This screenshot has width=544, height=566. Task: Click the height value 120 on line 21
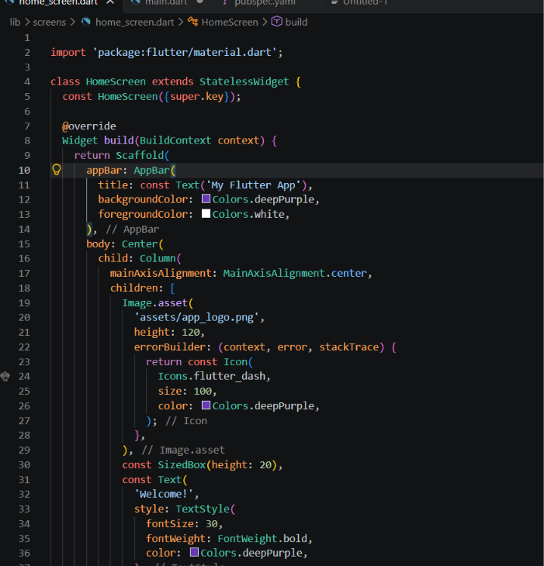[x=190, y=332]
